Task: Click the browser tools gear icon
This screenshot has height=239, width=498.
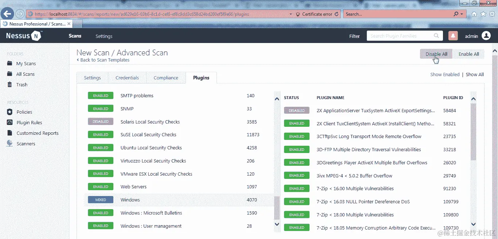Action: 492,14
